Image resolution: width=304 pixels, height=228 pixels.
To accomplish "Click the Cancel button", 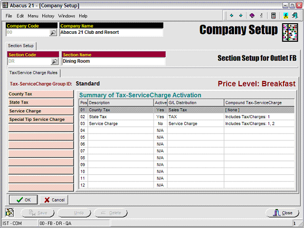I will 54,200.
